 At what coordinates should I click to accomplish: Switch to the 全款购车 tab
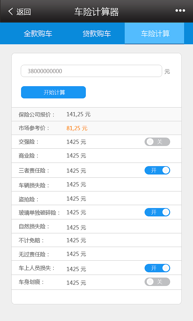(x=38, y=33)
